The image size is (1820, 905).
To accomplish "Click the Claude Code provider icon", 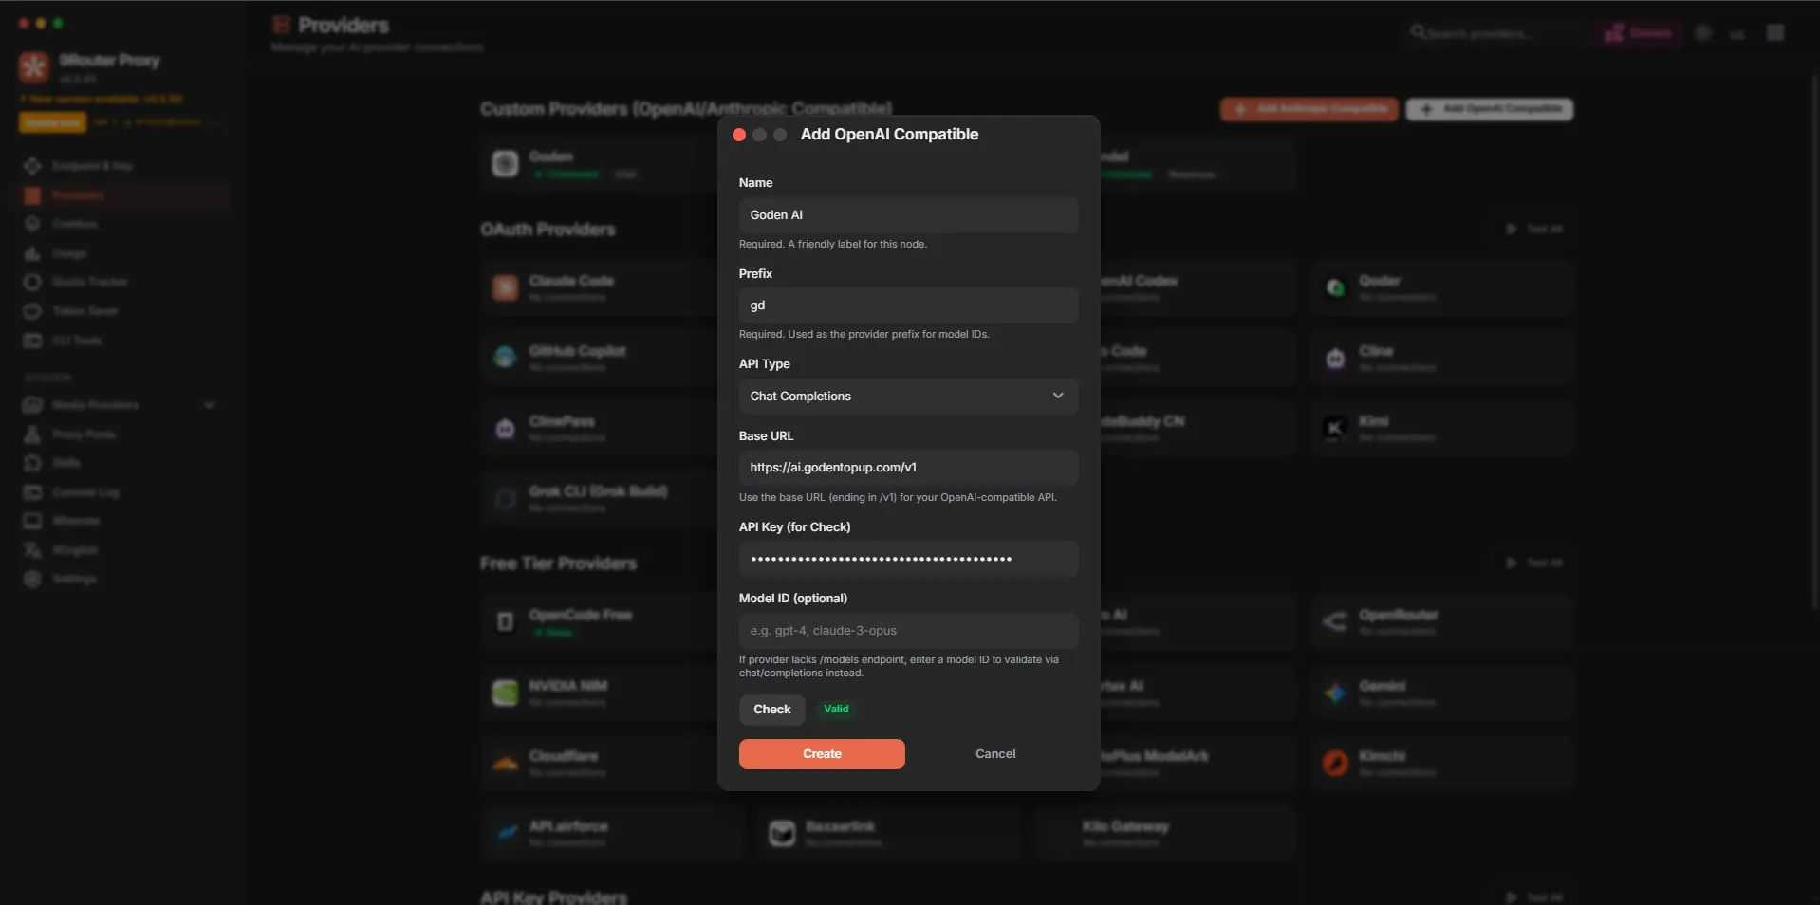I will (x=505, y=287).
